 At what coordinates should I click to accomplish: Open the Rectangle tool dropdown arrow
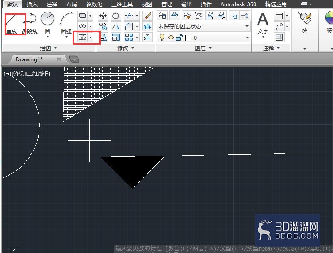[x=91, y=16]
